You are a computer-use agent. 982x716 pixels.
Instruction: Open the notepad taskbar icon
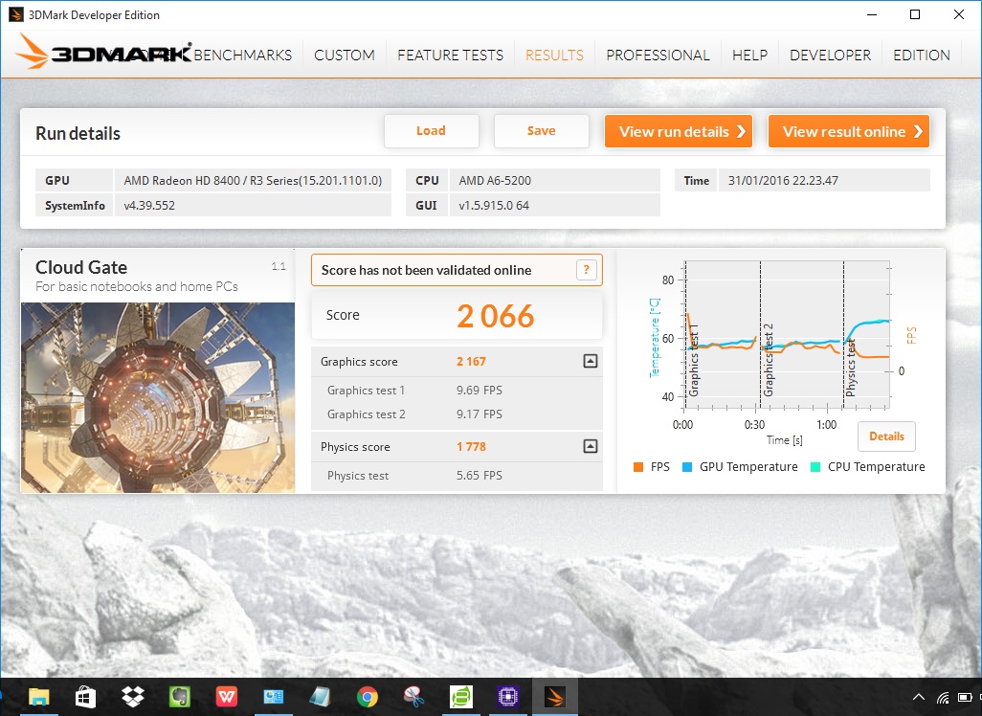pos(320,697)
